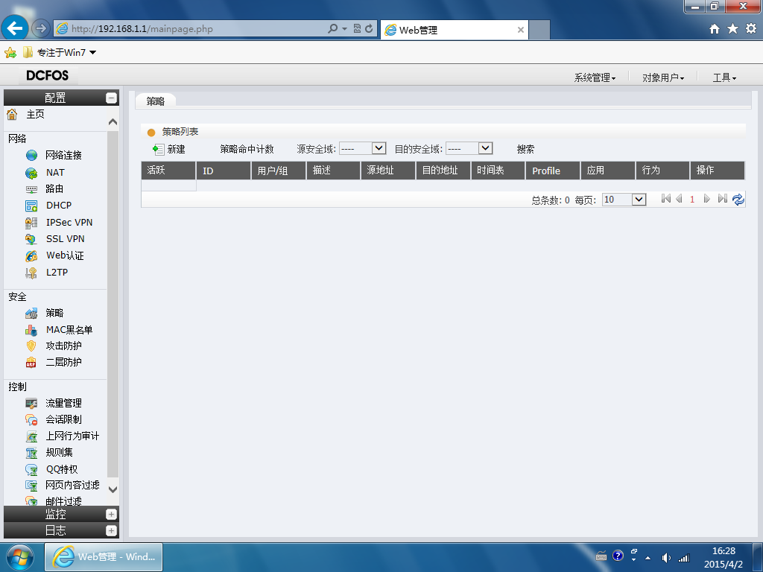Click the MAC黑名单 sidebar link
Viewport: 763px width, 572px height.
pos(69,330)
